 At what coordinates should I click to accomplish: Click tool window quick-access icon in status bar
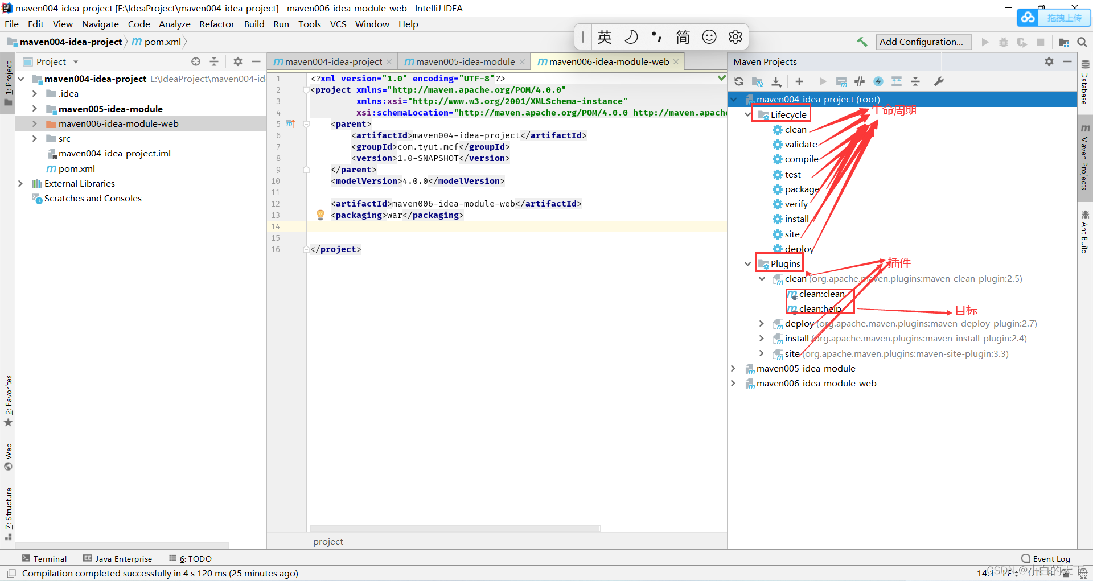click(11, 573)
